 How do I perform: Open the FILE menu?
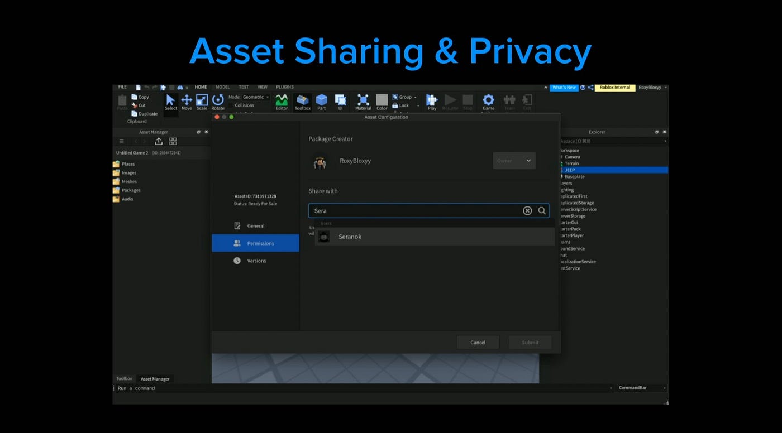click(x=122, y=87)
